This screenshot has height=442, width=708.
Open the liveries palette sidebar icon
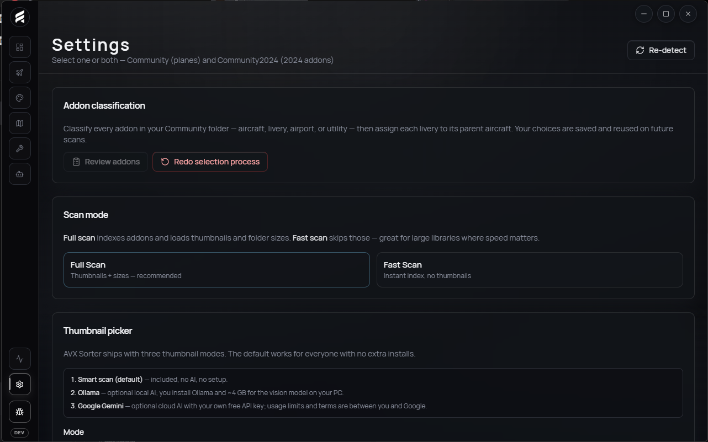pyautogui.click(x=20, y=98)
